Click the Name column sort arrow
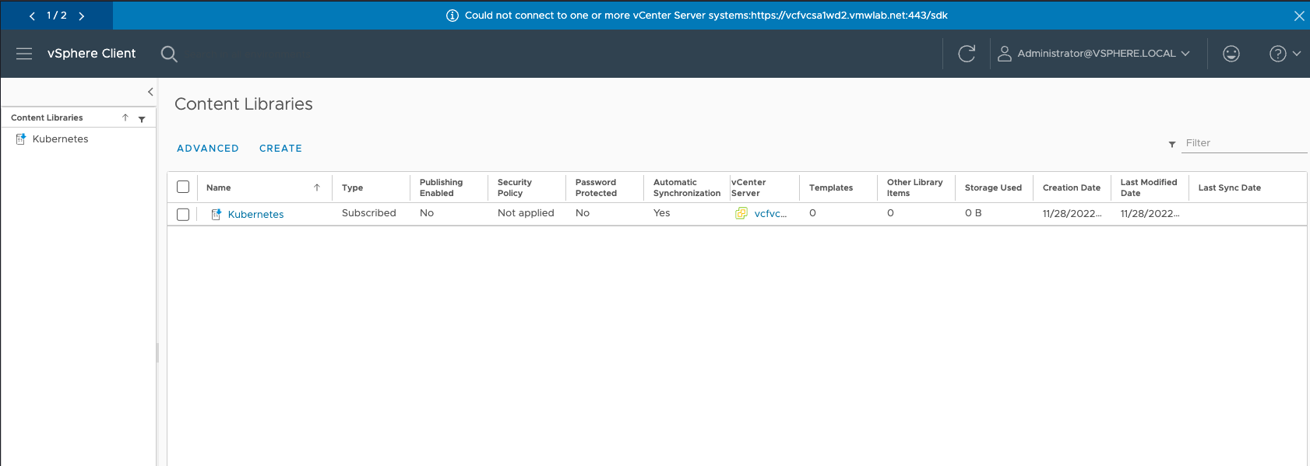This screenshot has width=1310, height=466. [317, 187]
